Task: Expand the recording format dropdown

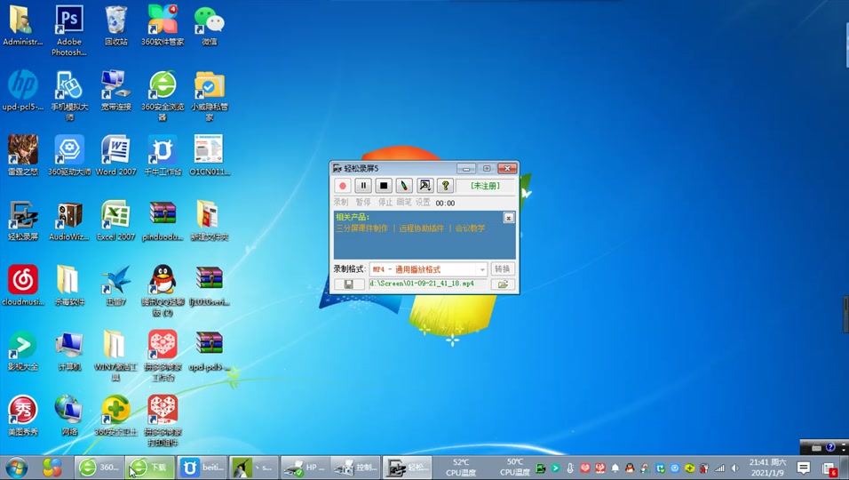Action: (x=482, y=269)
